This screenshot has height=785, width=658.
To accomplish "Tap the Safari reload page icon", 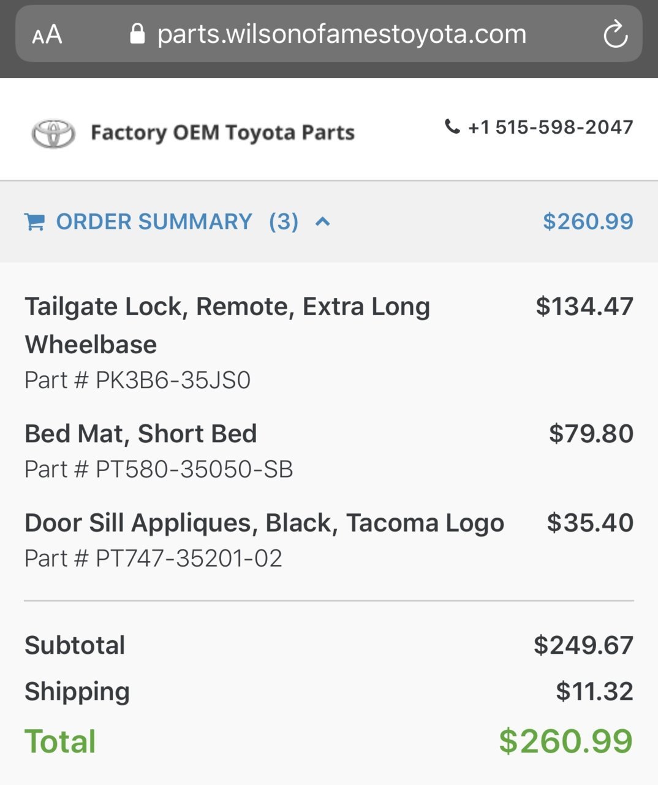I will 615,34.
